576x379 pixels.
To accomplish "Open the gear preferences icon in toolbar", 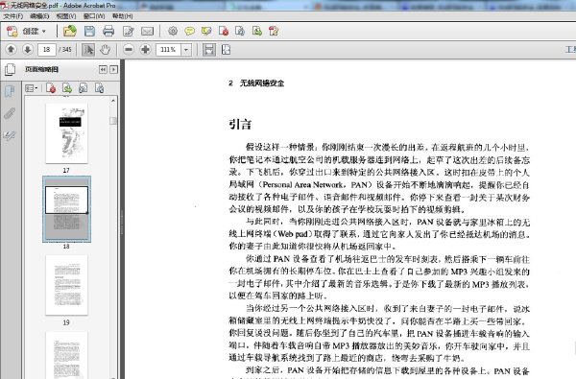I will [173, 32].
